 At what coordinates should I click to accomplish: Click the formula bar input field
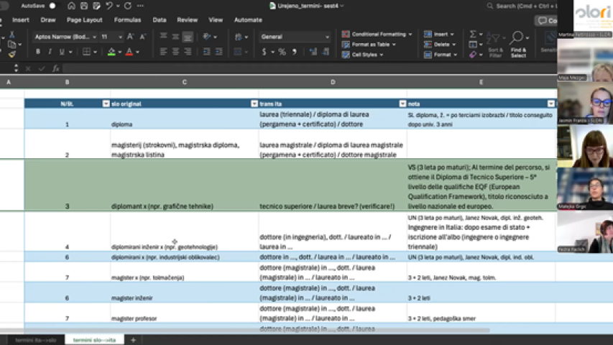pos(287,68)
